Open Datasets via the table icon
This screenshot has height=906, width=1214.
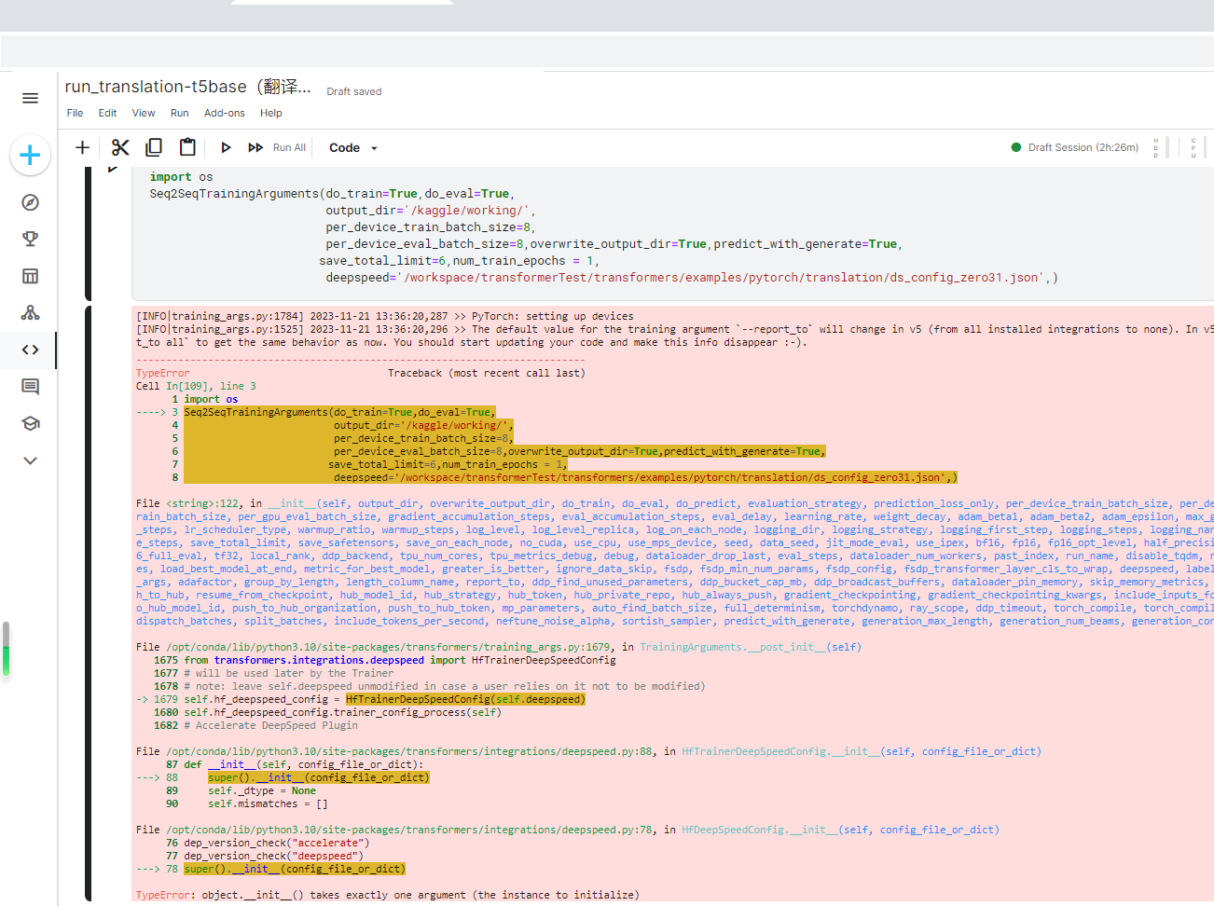tap(30, 276)
